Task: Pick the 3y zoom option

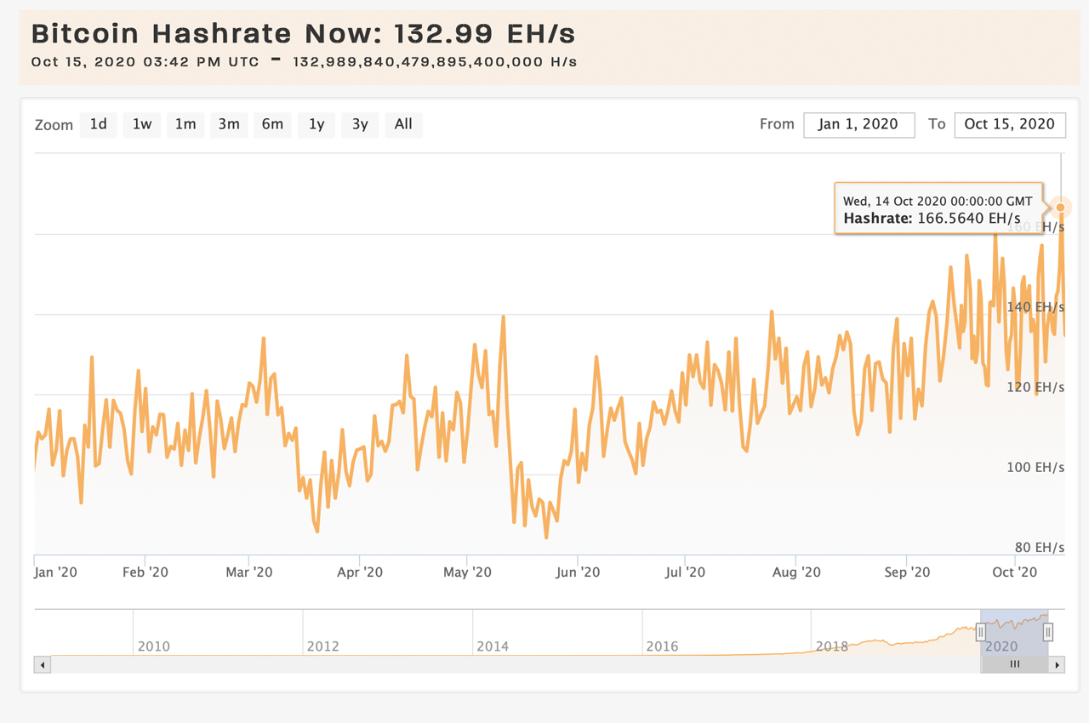Action: [x=360, y=124]
